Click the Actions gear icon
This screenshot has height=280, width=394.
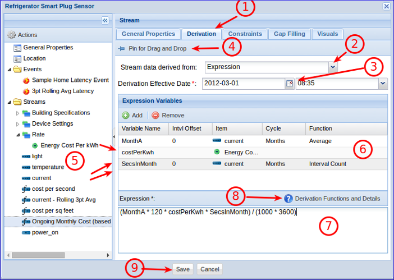point(11,35)
